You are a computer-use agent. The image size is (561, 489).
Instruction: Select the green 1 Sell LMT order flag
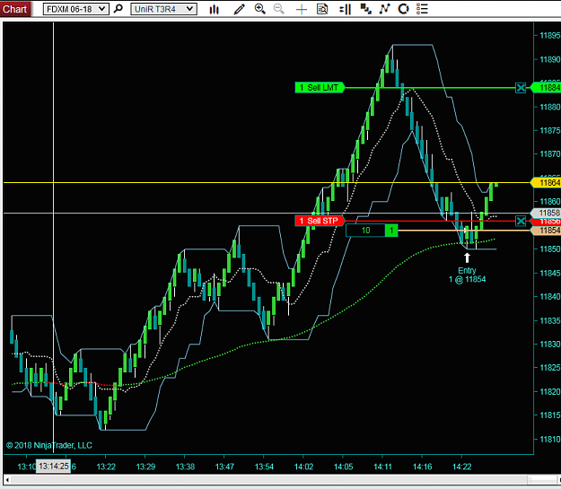pyautogui.click(x=320, y=88)
